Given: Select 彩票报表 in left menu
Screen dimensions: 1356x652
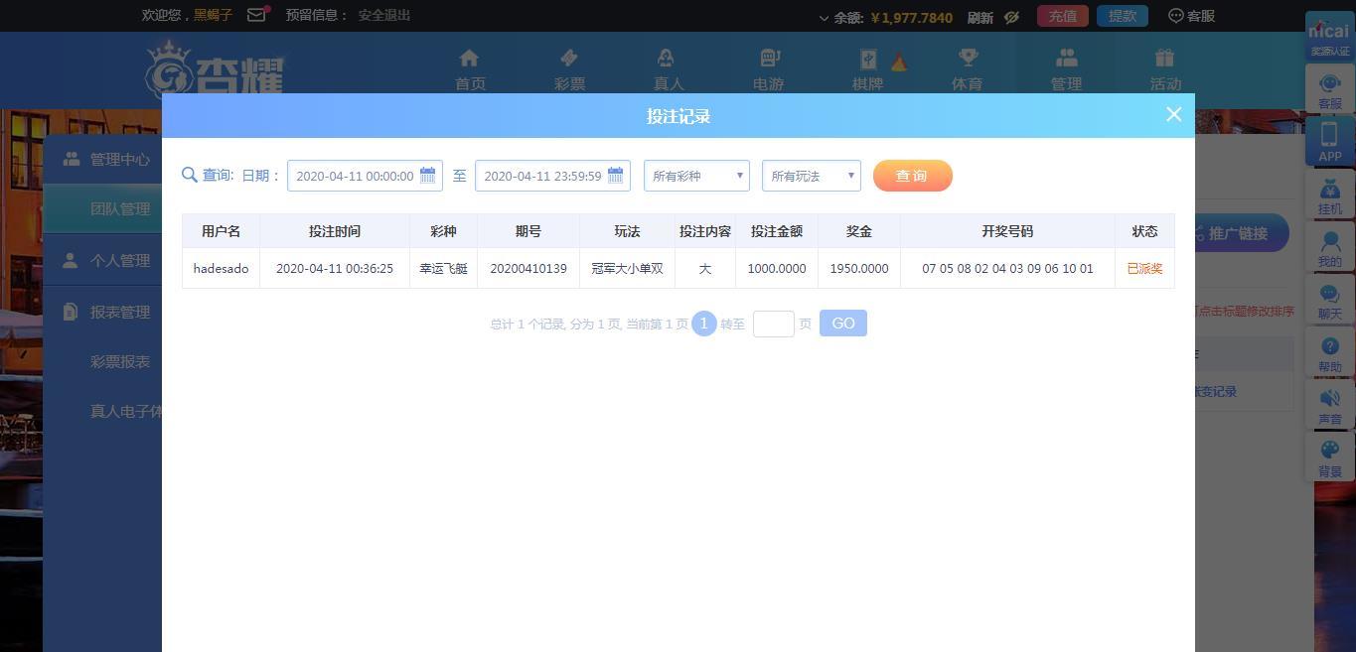Looking at the screenshot, I should (x=120, y=362).
